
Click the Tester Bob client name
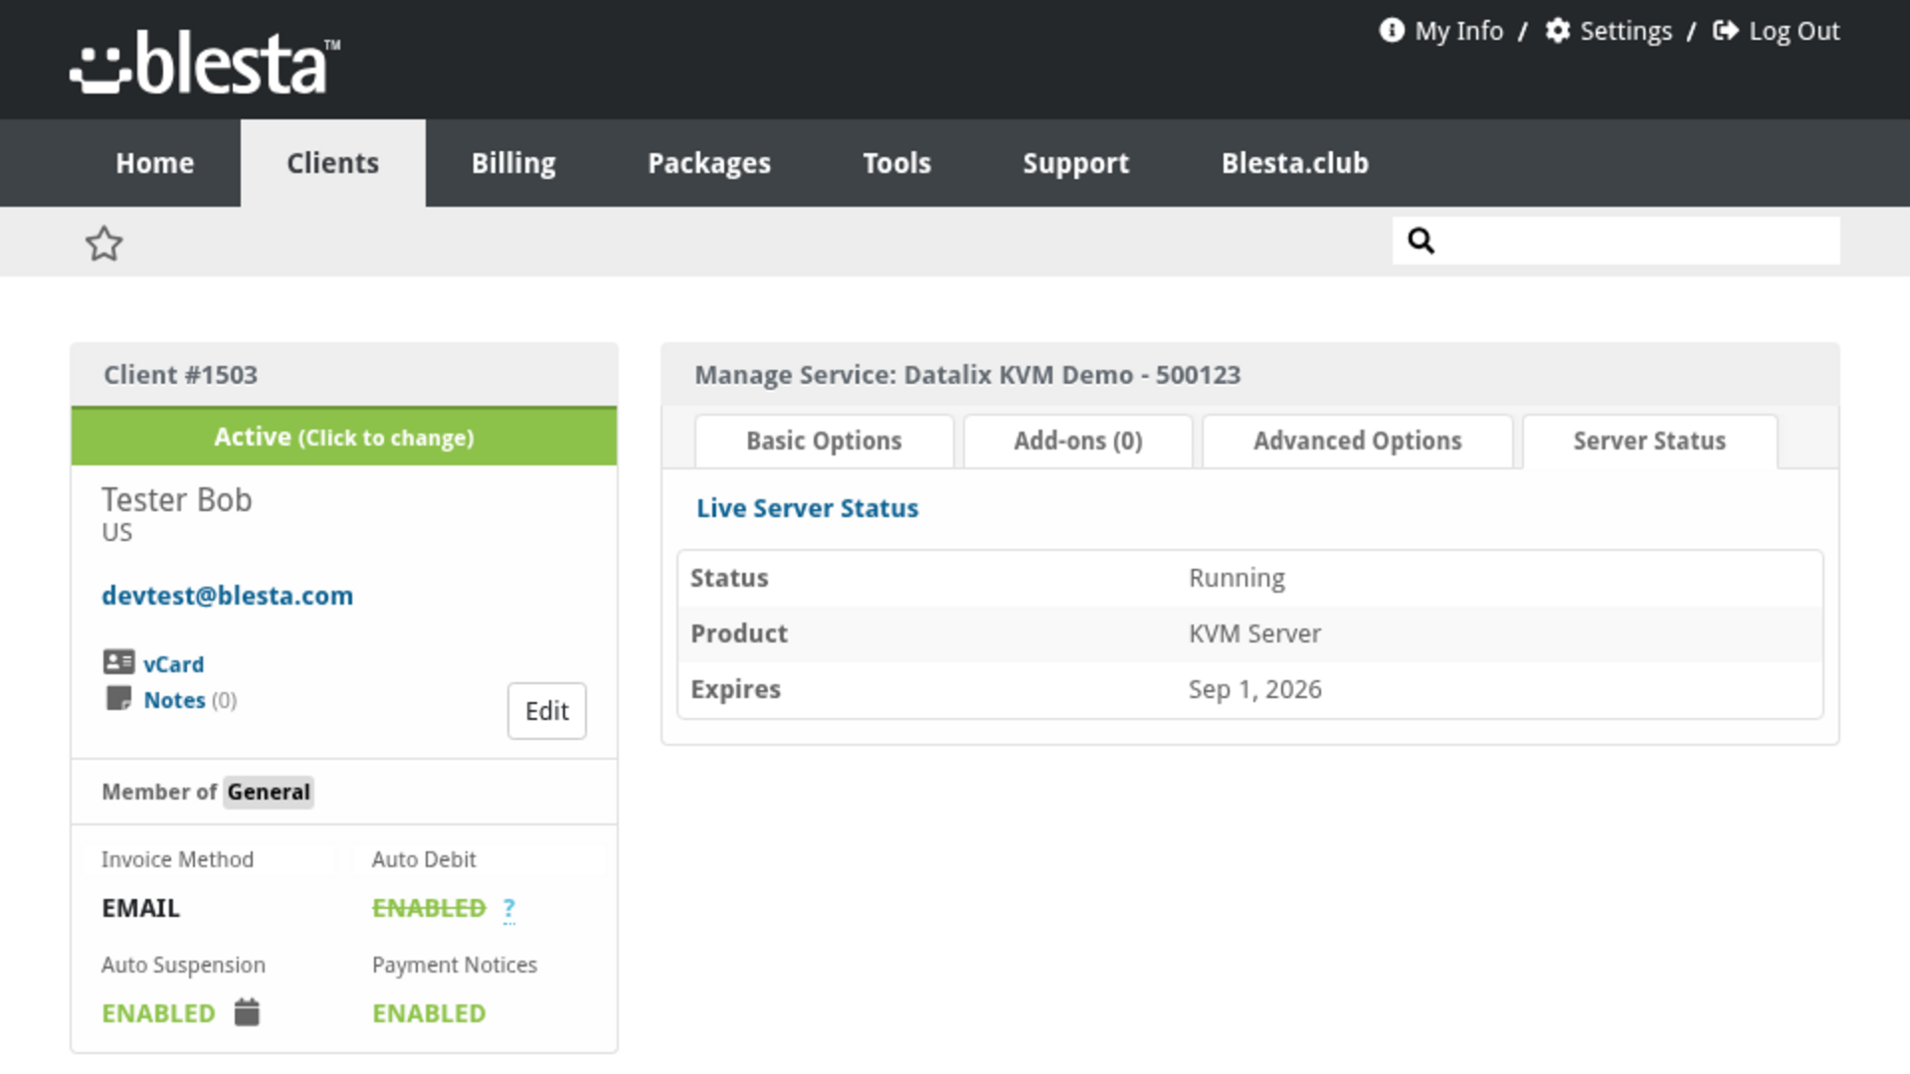click(x=177, y=499)
